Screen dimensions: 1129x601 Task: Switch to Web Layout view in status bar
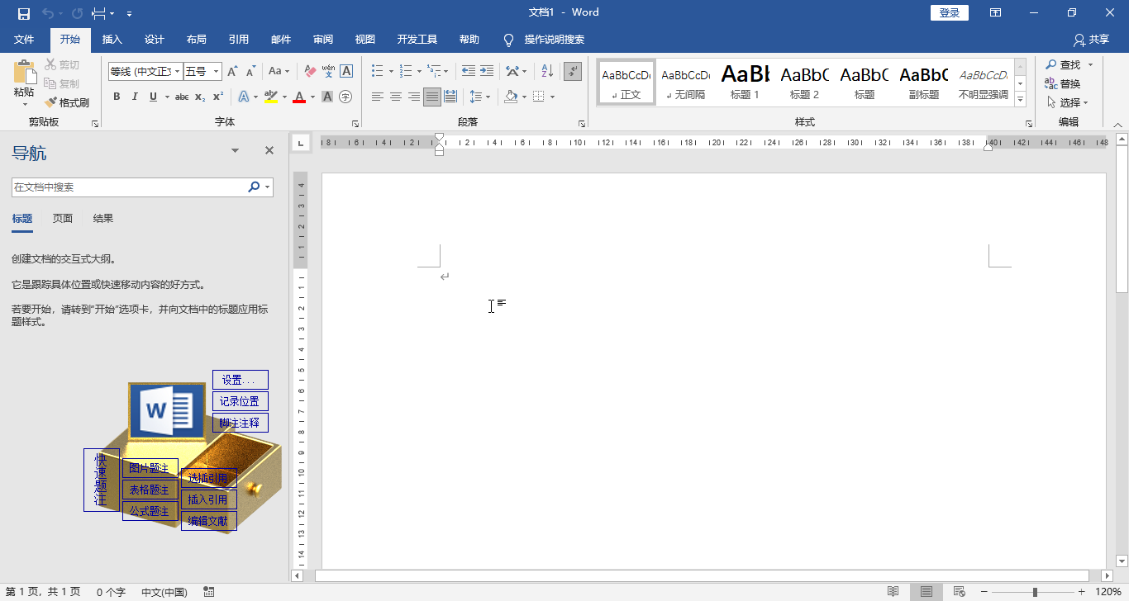click(x=960, y=592)
